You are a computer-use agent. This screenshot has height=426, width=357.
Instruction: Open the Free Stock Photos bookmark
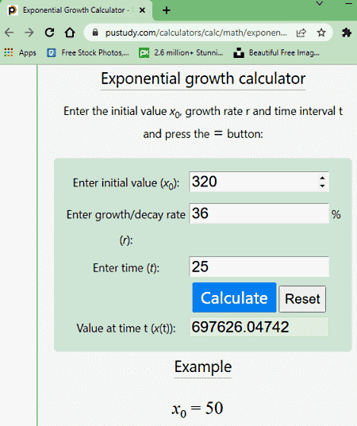[88, 52]
